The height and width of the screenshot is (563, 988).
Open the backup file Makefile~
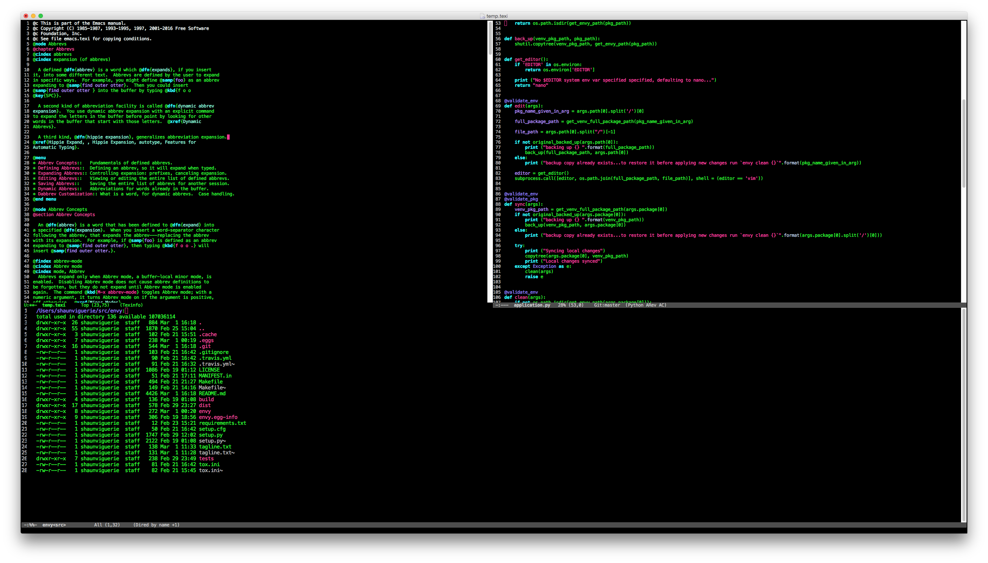(x=212, y=388)
